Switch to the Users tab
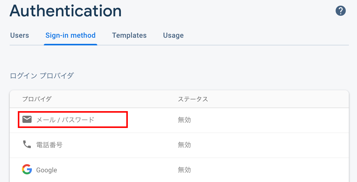The width and height of the screenshot is (357, 182). coord(20,35)
